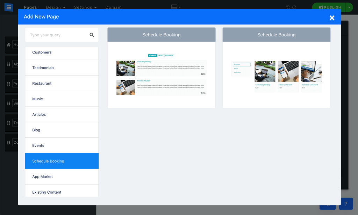Expand the Settings dropdown in top bar
The width and height of the screenshot is (358, 215).
(x=85, y=7)
